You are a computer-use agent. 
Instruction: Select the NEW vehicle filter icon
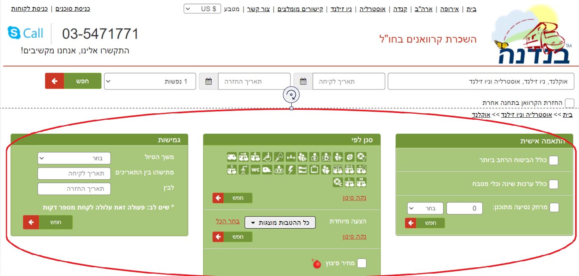click(x=338, y=169)
